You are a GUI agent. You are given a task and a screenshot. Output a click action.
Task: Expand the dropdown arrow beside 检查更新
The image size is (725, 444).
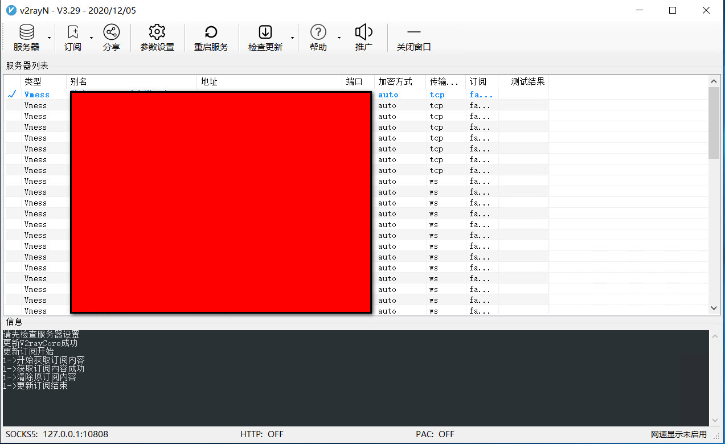(x=292, y=38)
